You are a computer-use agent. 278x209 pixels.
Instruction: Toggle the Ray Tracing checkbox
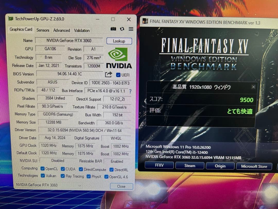click(63, 176)
